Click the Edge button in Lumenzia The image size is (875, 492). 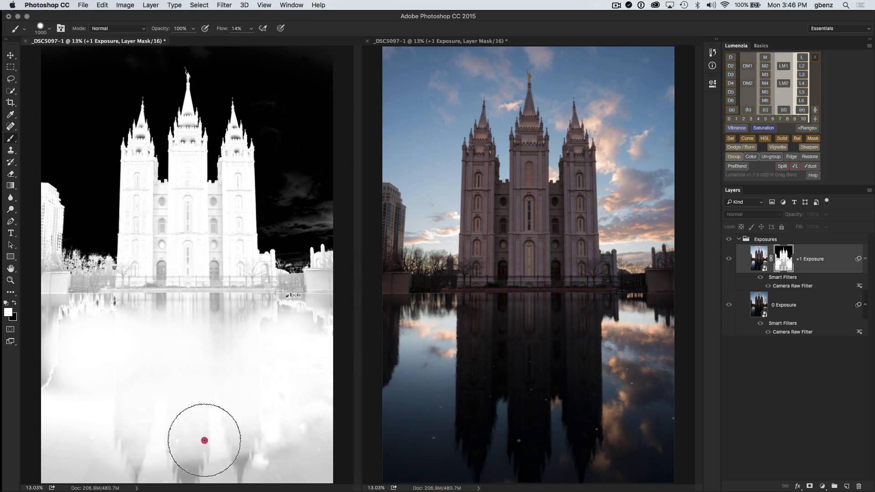tap(792, 156)
